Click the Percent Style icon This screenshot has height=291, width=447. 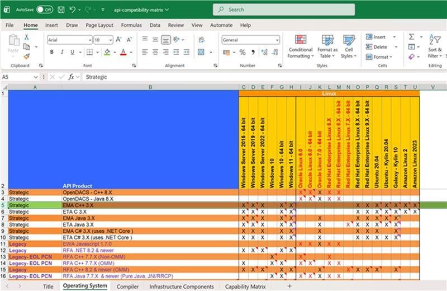point(242,52)
